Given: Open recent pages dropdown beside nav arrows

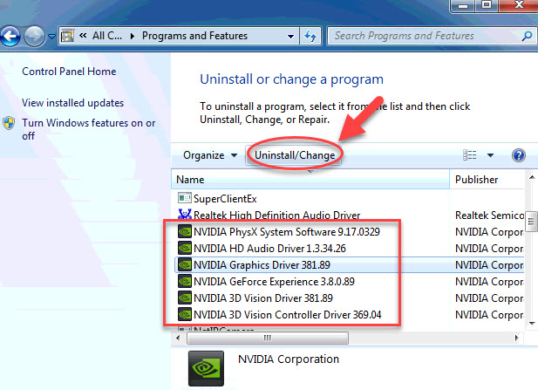Looking at the screenshot, I should pyautogui.click(x=51, y=36).
